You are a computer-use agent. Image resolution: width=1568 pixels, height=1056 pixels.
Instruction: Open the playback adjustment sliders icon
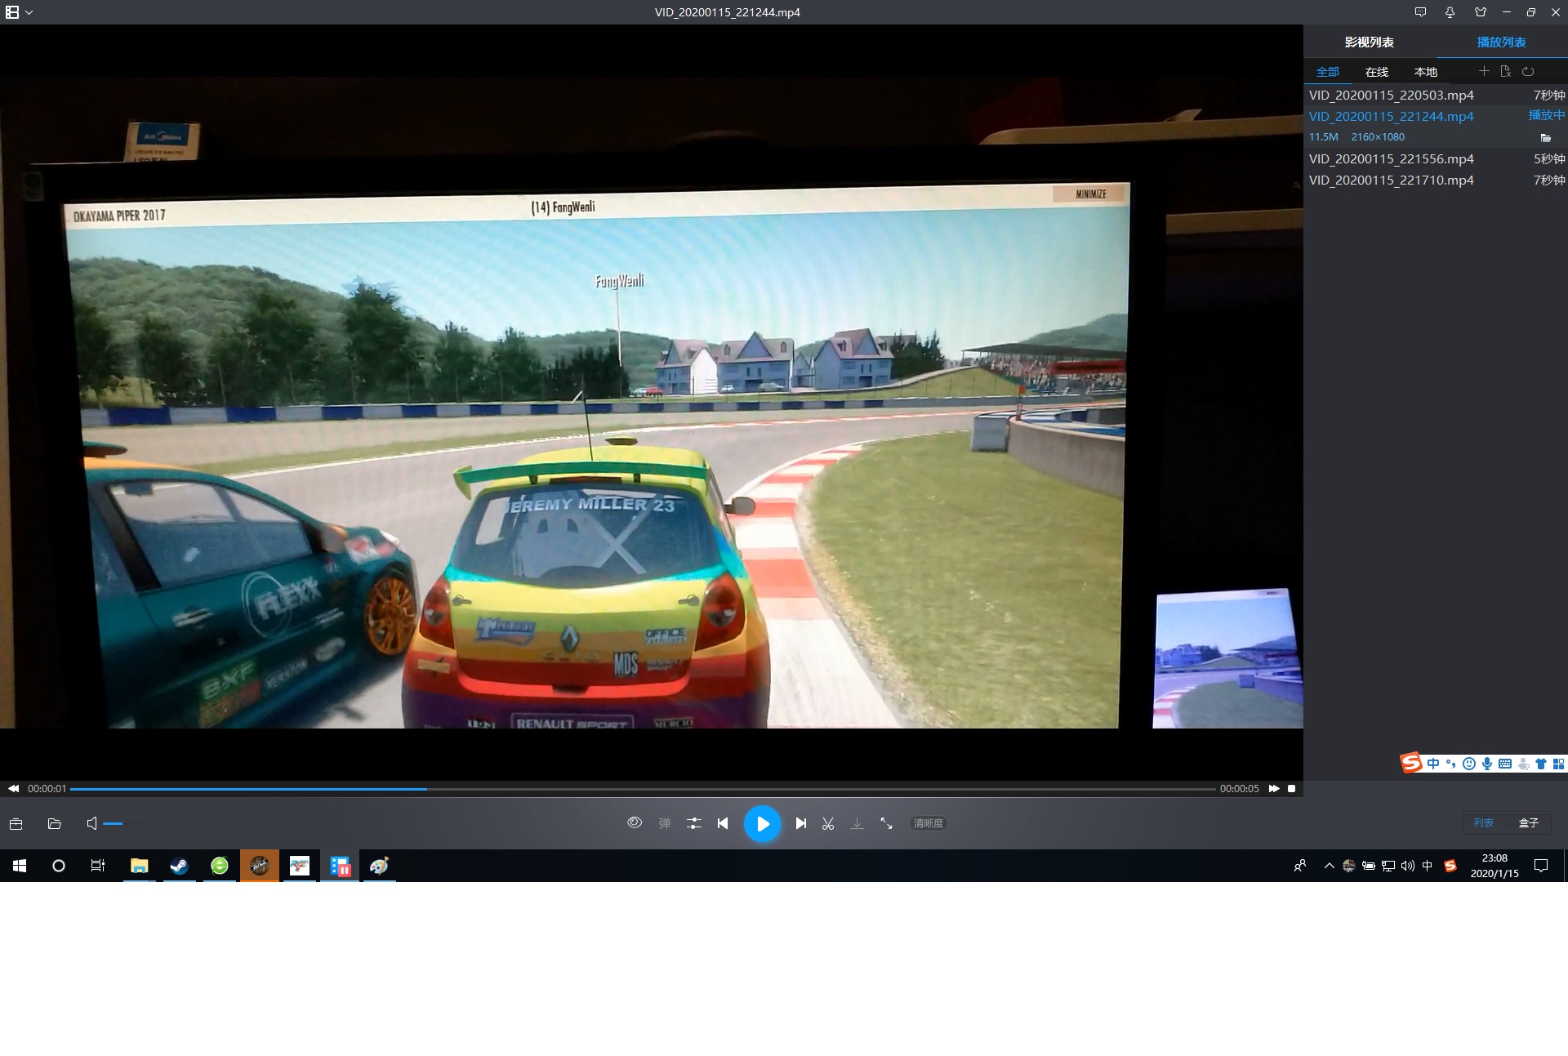coord(694,823)
